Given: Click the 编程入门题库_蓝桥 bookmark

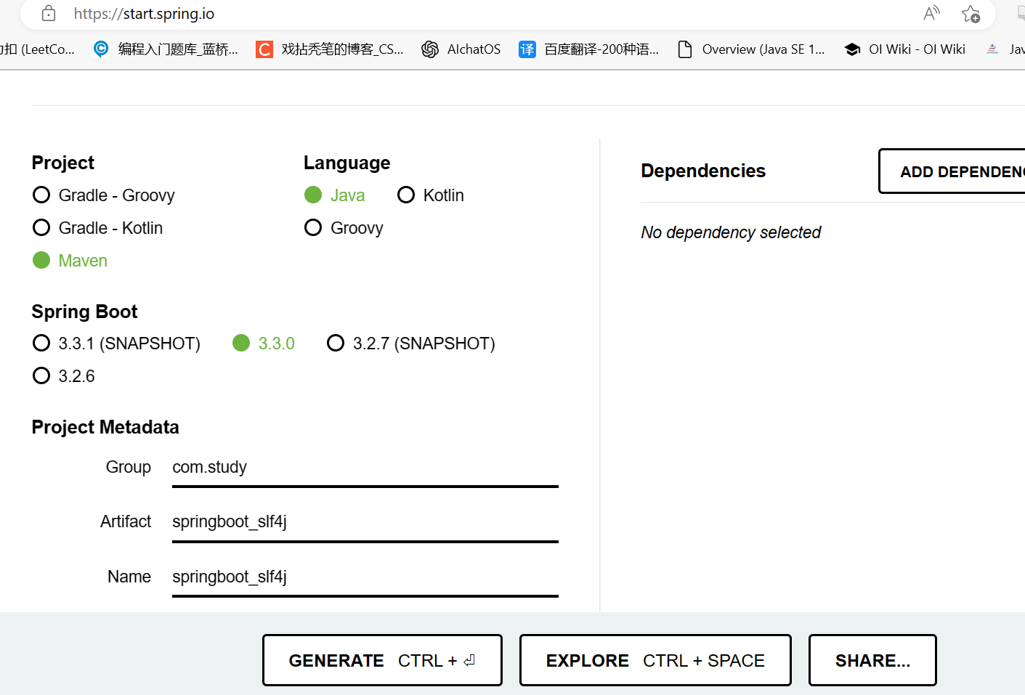Looking at the screenshot, I should point(166,49).
